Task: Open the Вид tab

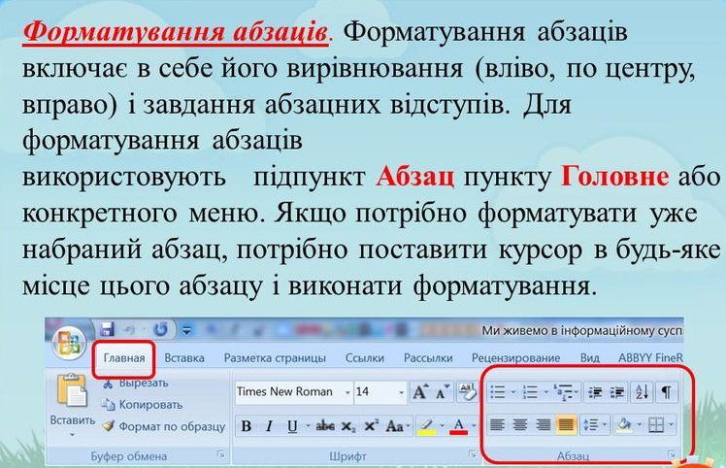Action: (x=590, y=358)
